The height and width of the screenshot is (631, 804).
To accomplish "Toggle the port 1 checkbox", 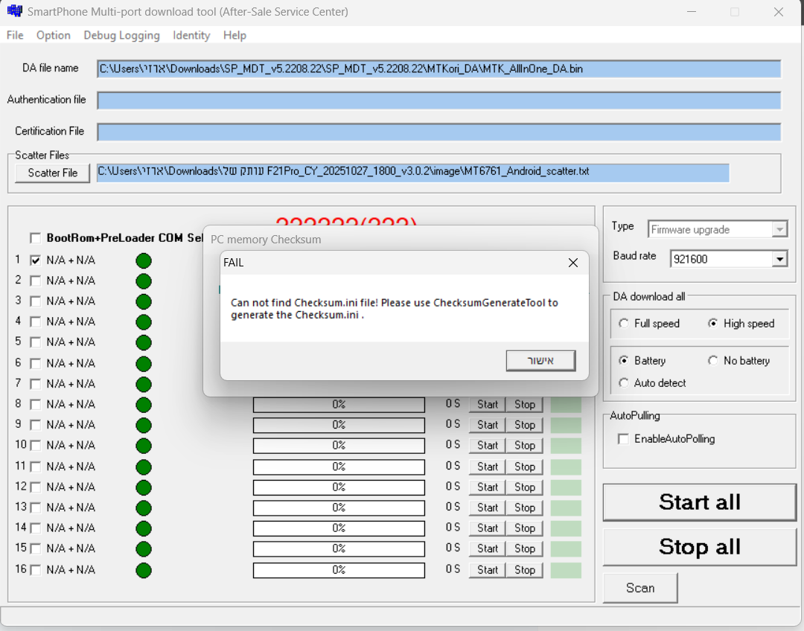I will click(x=35, y=260).
